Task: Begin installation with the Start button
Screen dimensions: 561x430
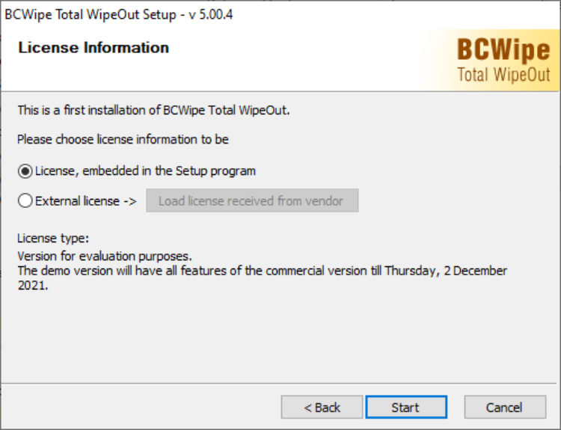Action: click(x=406, y=407)
